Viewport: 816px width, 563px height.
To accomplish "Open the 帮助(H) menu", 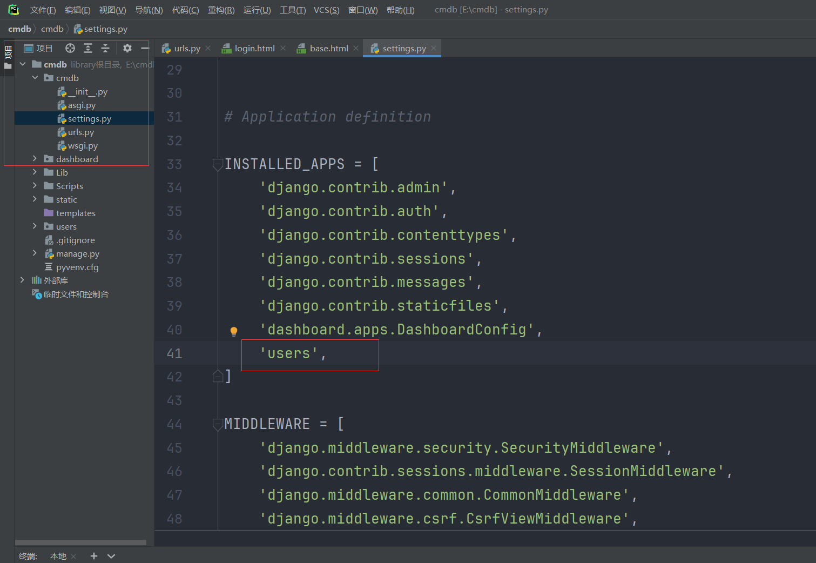I will tap(400, 10).
